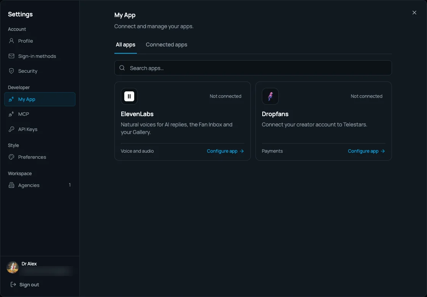Image resolution: width=427 pixels, height=297 pixels.
Task: Go to Security settings
Action: coord(40,71)
